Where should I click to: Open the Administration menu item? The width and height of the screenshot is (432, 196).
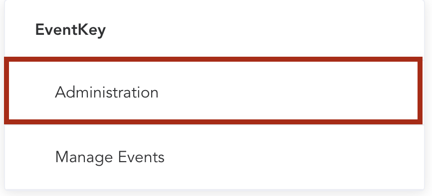(214, 91)
